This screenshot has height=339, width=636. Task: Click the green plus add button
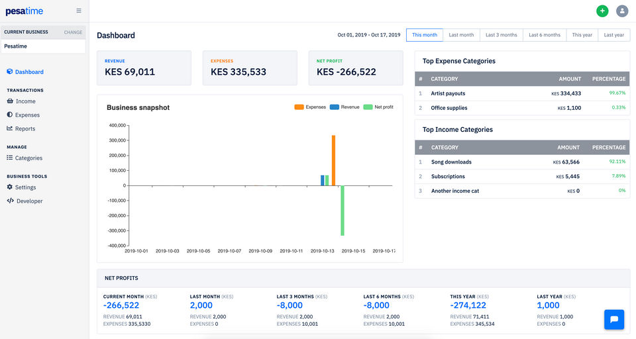point(602,11)
